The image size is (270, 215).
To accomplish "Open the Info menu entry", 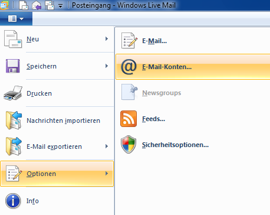I will pyautogui.click(x=57, y=201).
